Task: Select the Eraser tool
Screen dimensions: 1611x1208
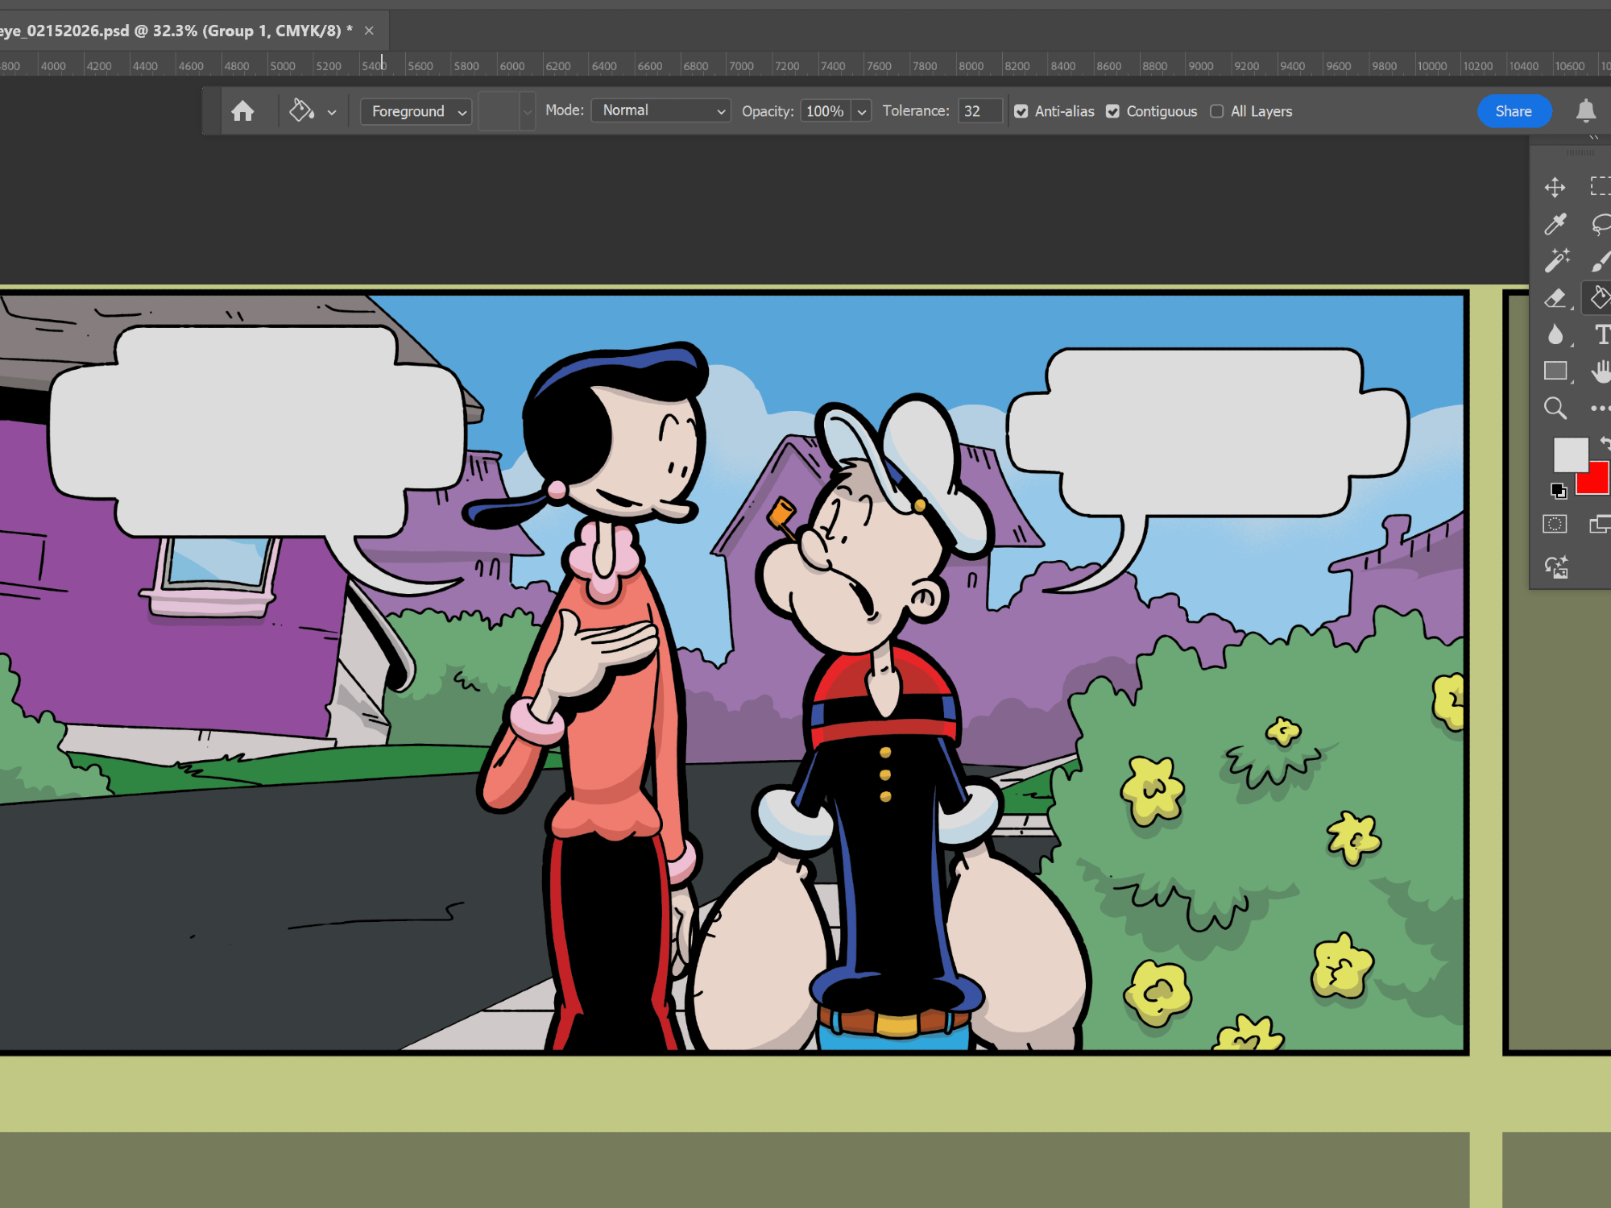Action: click(x=1555, y=298)
